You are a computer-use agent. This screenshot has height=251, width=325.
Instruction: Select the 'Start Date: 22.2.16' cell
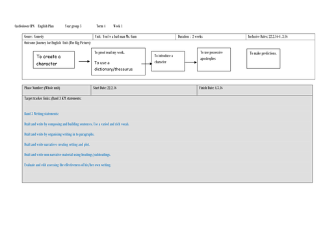[144, 90]
